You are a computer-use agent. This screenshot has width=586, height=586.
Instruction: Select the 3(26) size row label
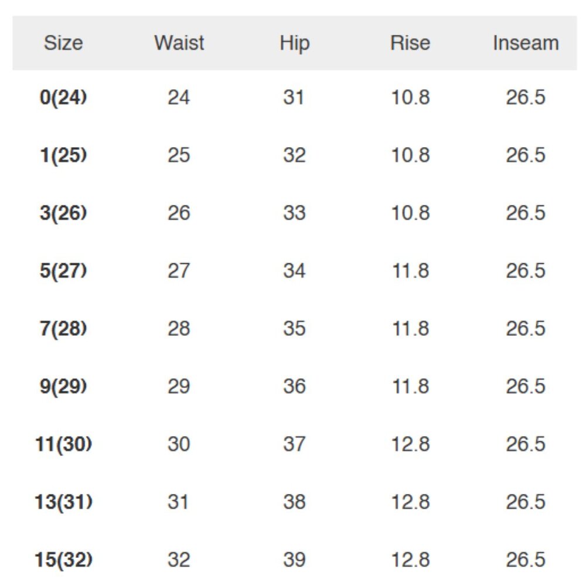coord(63,213)
